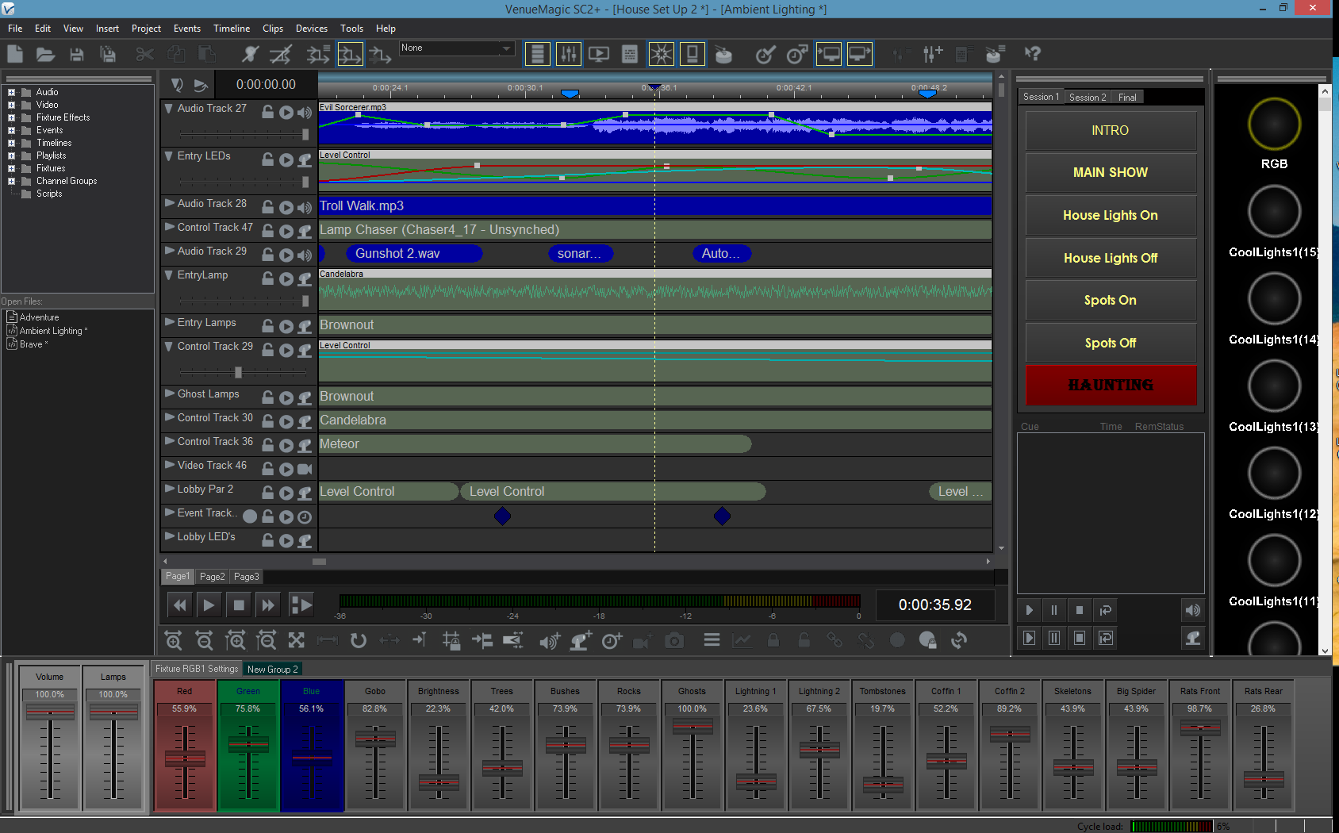Expand the Fixture Effects tree node
The width and height of the screenshot is (1339, 833).
coord(11,117)
